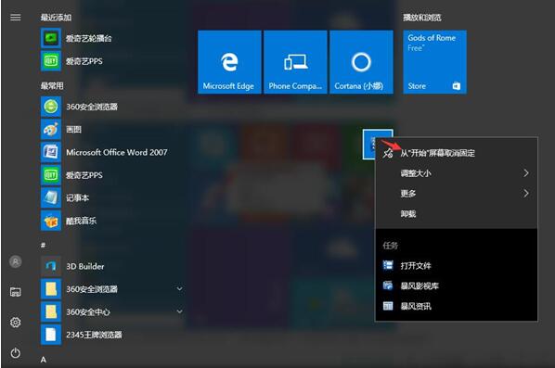Open the 画图 paint app icon

point(51,130)
